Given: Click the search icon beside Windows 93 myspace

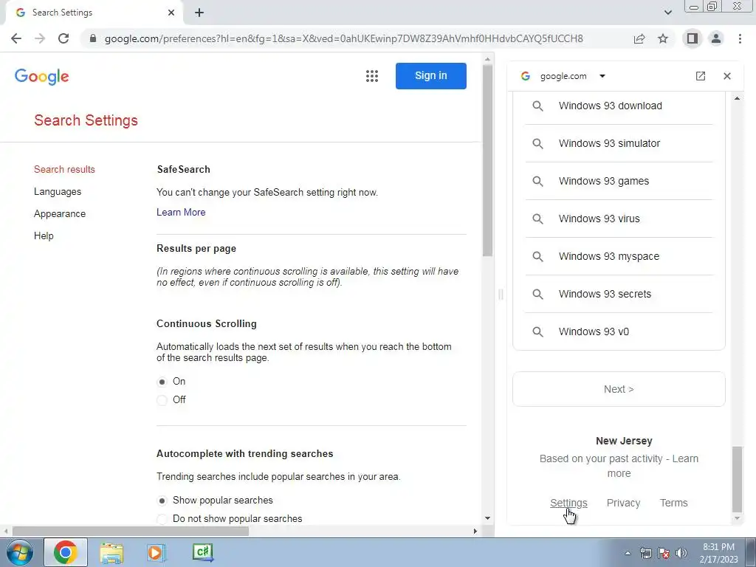Looking at the screenshot, I should pos(537,256).
